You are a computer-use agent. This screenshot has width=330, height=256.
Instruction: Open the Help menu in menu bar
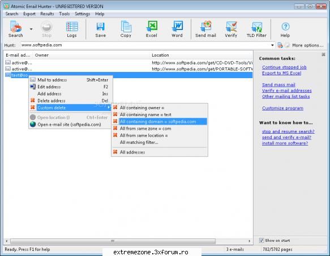(100, 14)
